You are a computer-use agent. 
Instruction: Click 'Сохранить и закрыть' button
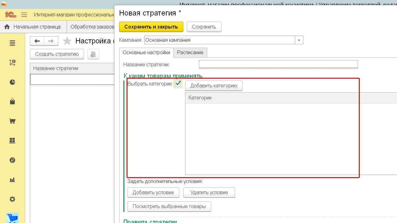151,27
